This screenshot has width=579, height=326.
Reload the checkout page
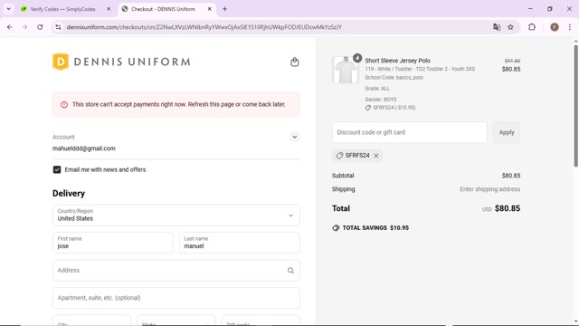pos(40,27)
